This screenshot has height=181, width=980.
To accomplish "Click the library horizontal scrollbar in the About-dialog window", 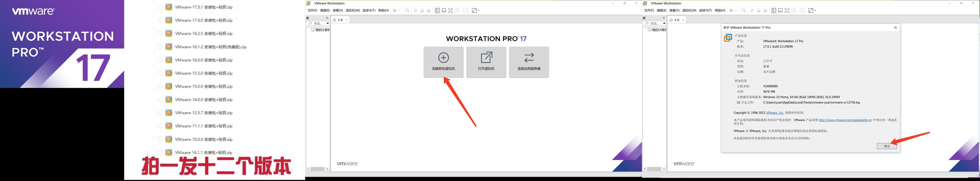I will (655, 169).
